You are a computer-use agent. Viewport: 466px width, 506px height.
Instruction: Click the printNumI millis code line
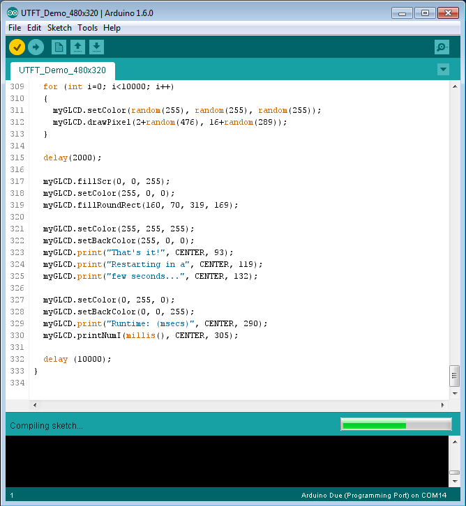coord(140,336)
